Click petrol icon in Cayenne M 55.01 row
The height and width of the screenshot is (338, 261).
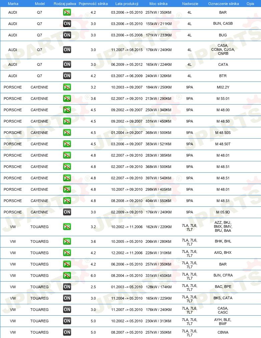tap(67, 99)
